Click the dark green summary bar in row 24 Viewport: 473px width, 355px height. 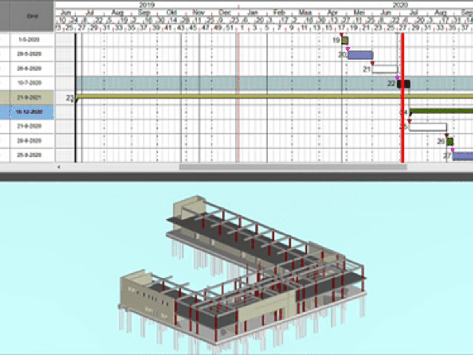coord(441,111)
